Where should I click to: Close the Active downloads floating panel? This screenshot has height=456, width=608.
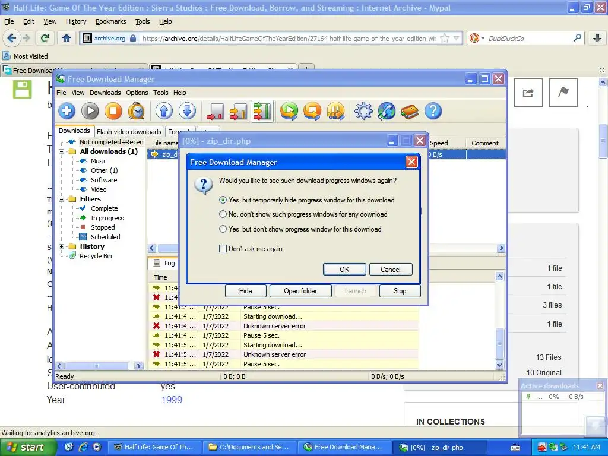point(600,386)
